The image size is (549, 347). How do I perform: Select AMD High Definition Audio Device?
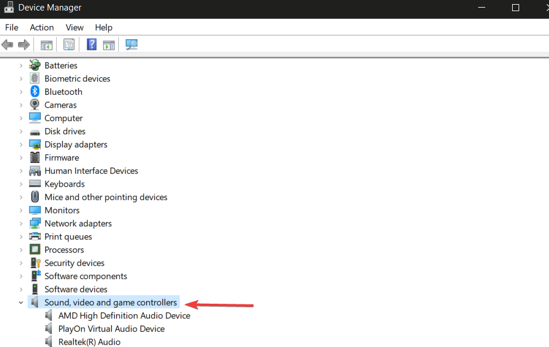tap(124, 316)
